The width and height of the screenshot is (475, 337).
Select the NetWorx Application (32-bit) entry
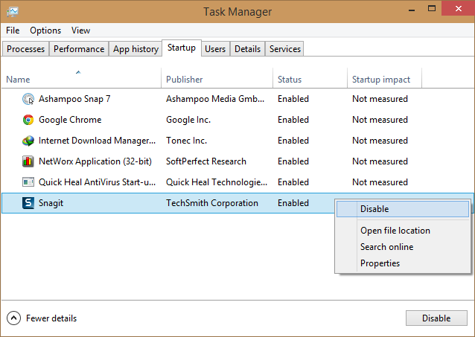tap(95, 161)
